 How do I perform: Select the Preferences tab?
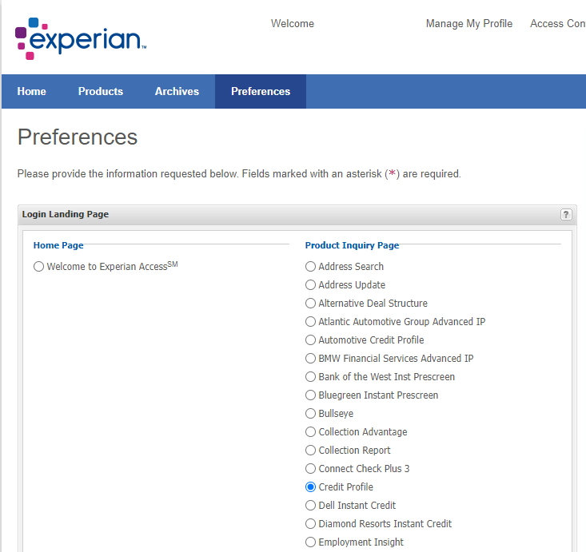coord(261,91)
